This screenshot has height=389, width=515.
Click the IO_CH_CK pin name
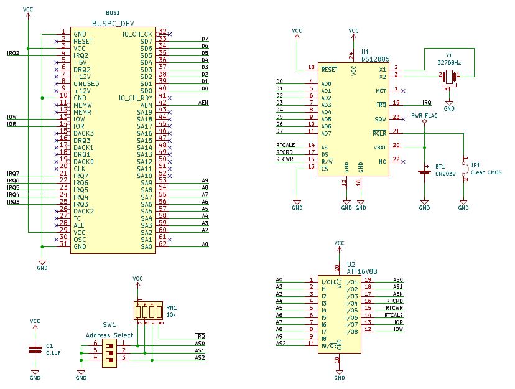click(x=137, y=34)
